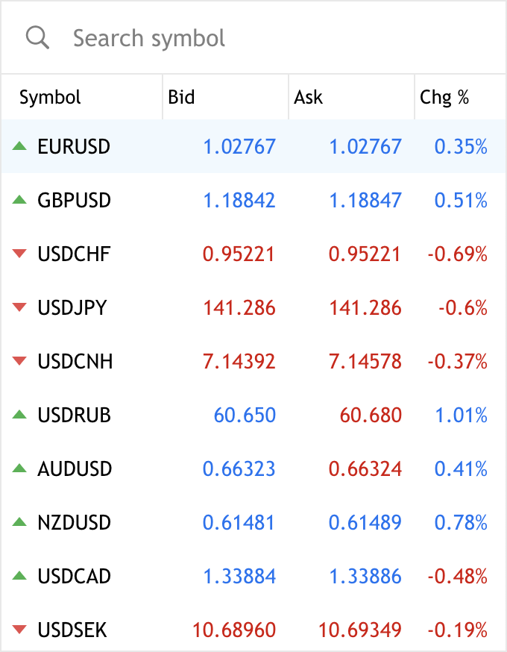Image resolution: width=507 pixels, height=652 pixels.
Task: Click the red down arrow beside USDJPY
Action: [x=19, y=308]
